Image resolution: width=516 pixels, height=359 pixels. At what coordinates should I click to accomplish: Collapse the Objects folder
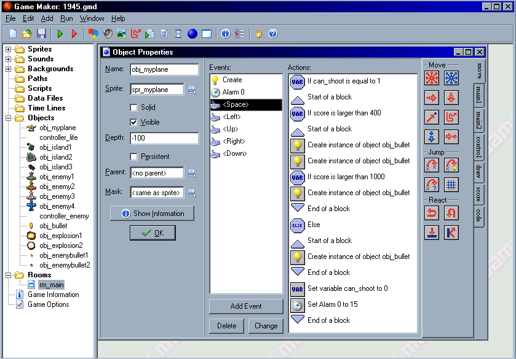8,118
